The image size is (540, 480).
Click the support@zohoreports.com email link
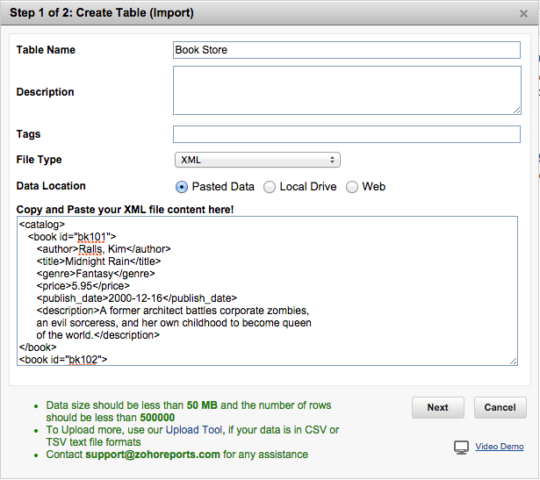[x=153, y=455]
